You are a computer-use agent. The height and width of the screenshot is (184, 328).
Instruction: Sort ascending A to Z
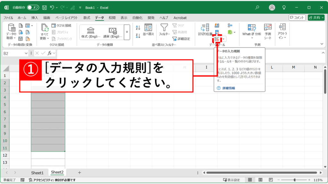click(138, 27)
